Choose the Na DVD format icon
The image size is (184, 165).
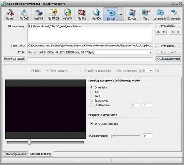(24, 14)
